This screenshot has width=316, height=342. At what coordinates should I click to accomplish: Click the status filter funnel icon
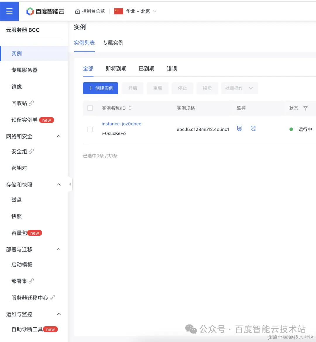[305, 108]
